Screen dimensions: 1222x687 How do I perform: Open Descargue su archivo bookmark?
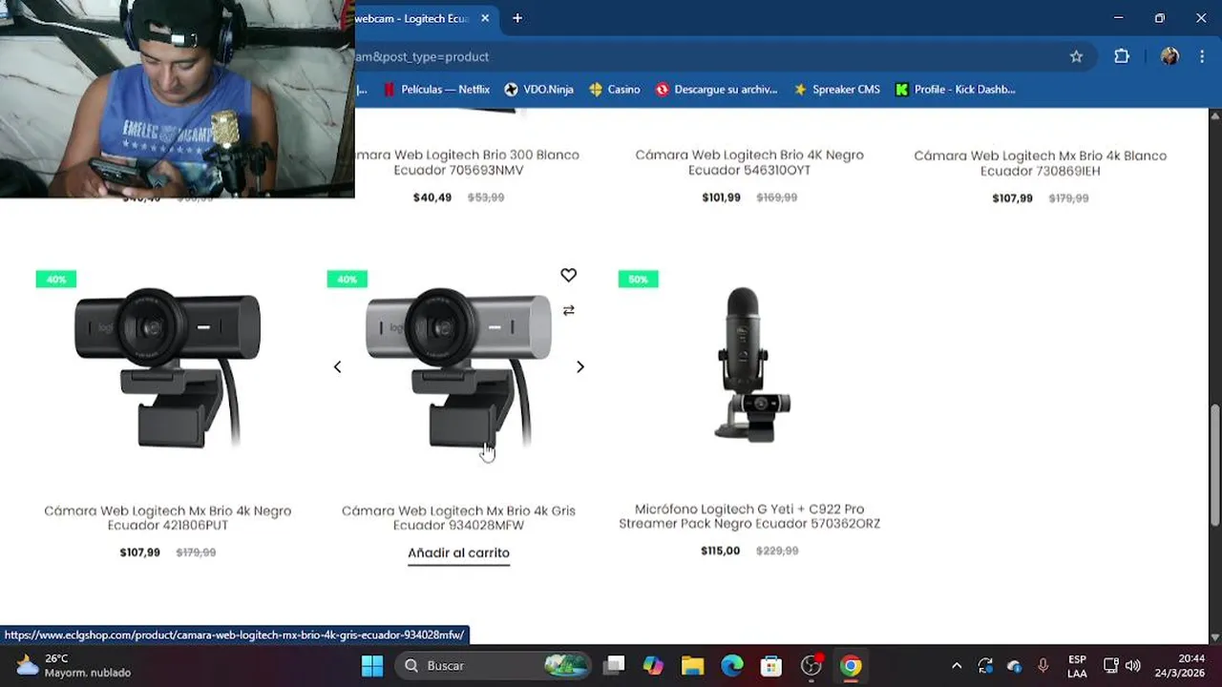[x=717, y=90]
